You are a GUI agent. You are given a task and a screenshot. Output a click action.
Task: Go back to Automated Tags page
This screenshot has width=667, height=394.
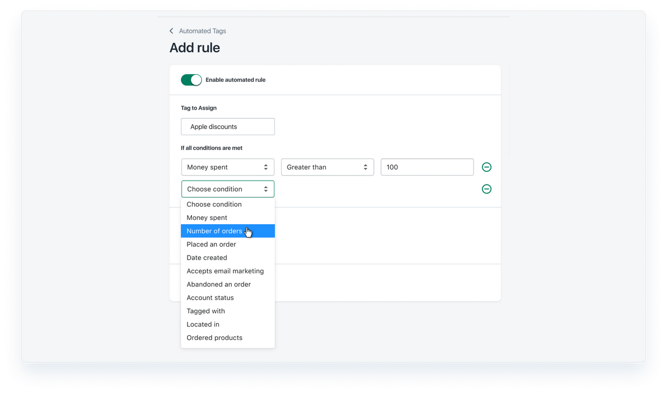[x=202, y=31]
